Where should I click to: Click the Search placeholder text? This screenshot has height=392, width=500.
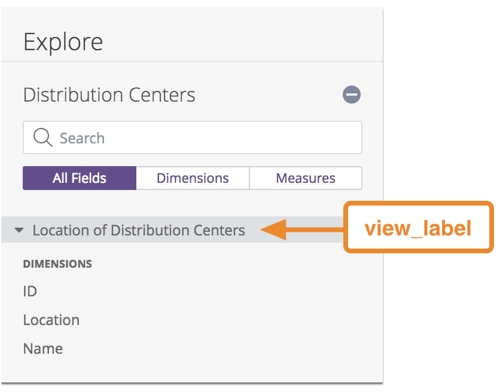pos(82,139)
